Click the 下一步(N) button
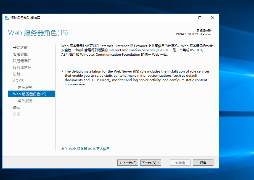Screen dimensions: 254x180 coord(150,163)
